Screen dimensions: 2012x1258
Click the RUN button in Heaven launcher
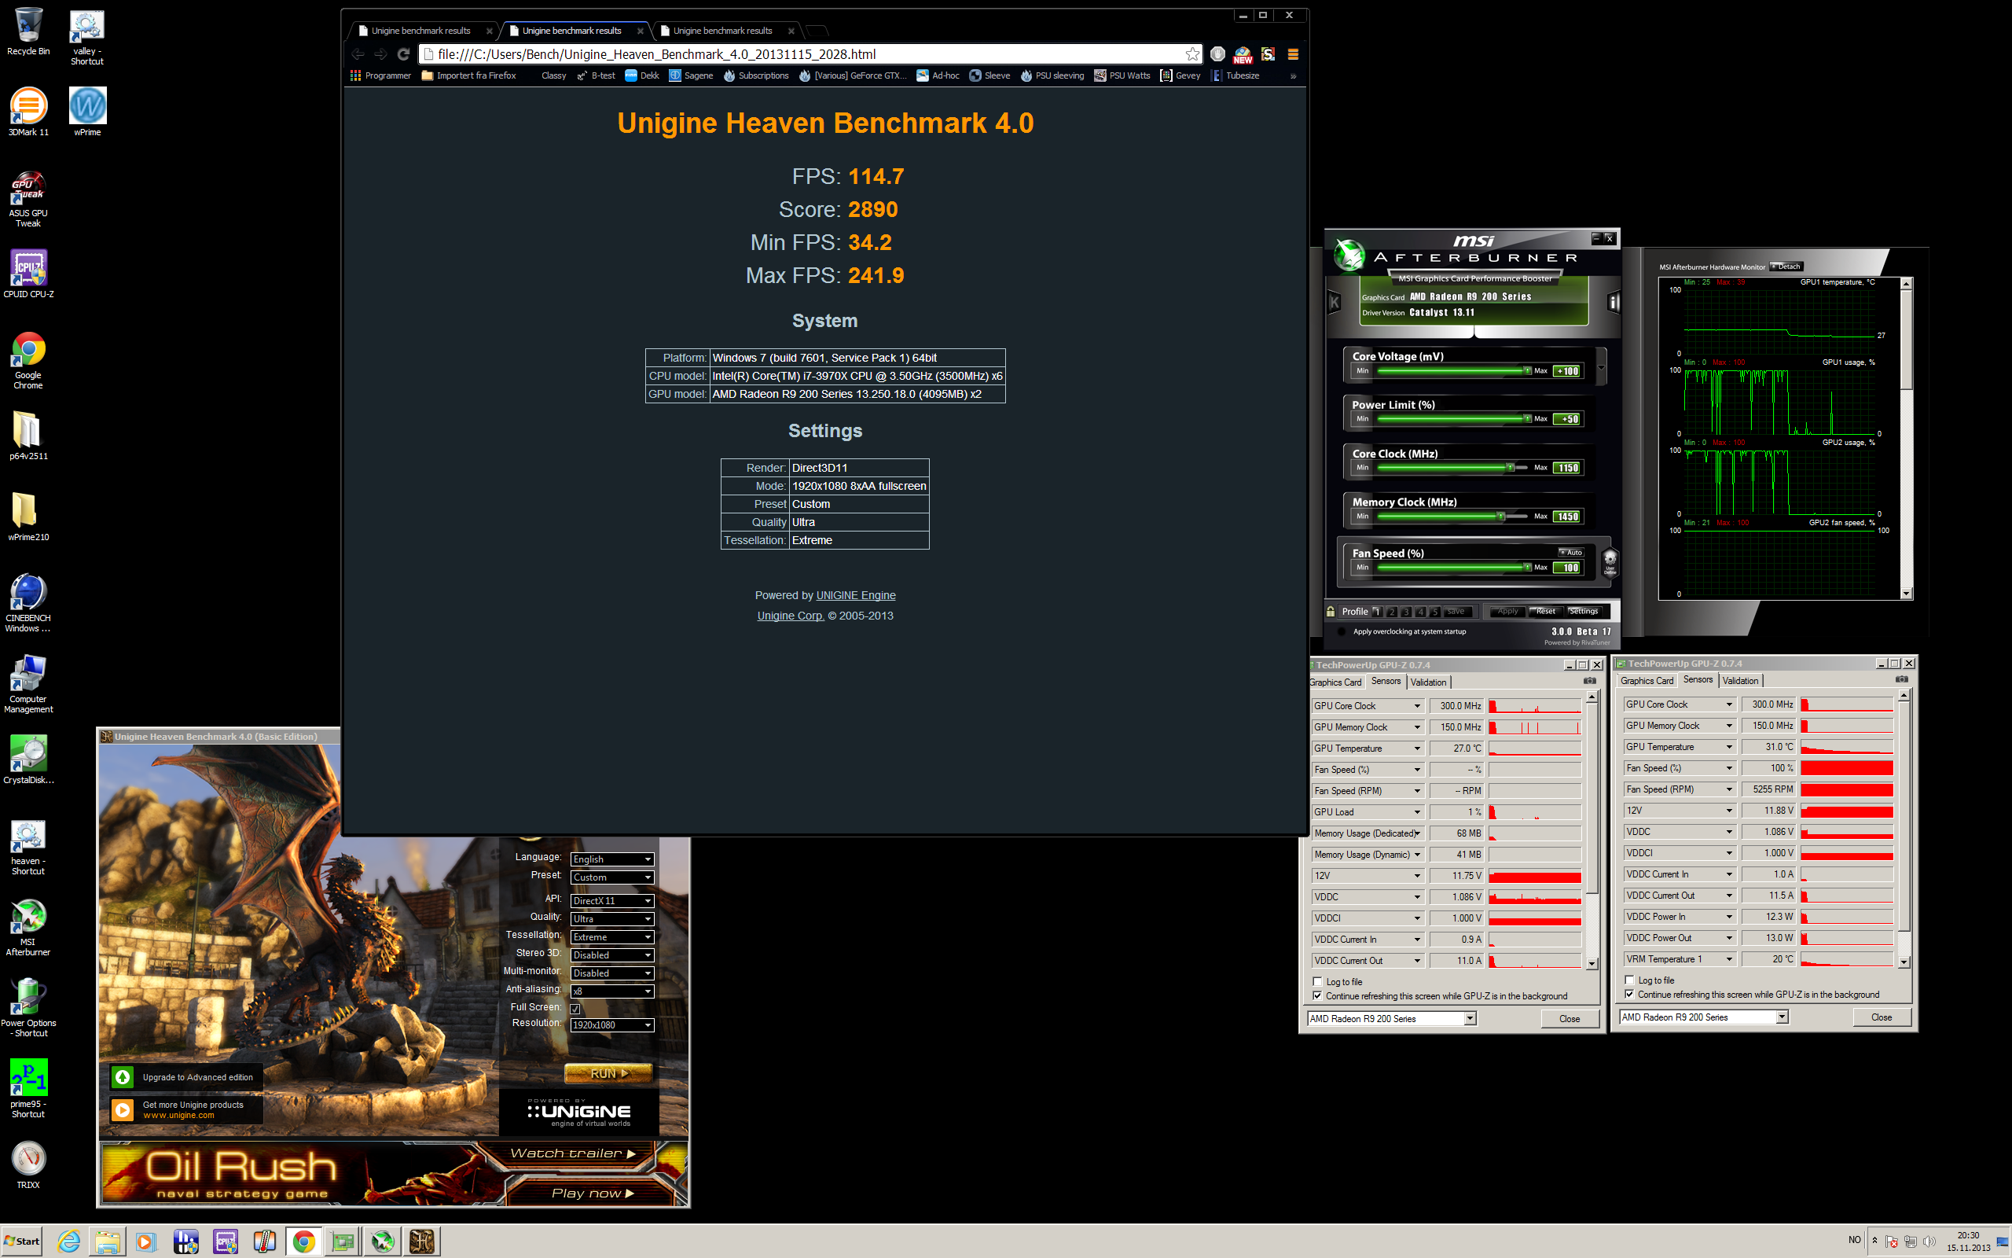(608, 1073)
